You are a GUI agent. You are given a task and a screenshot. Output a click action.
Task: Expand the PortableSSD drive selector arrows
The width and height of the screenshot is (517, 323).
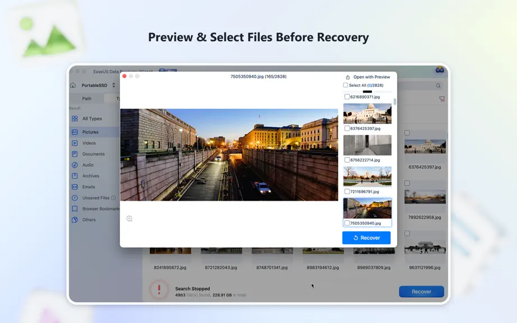[114, 85]
